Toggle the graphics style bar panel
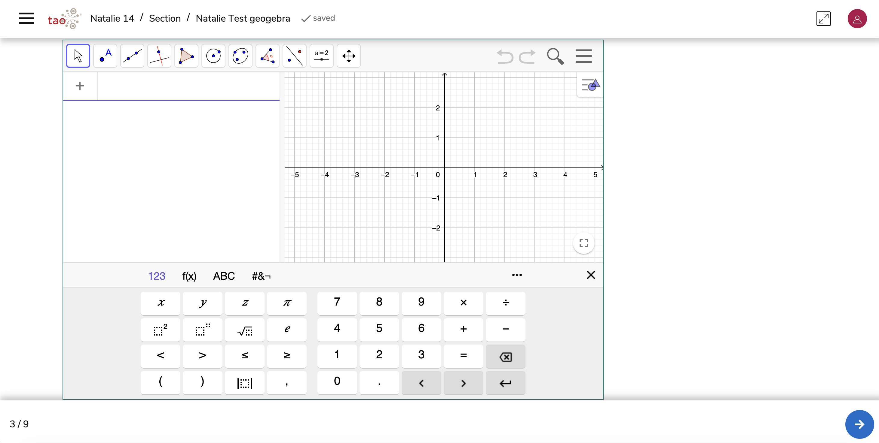The width and height of the screenshot is (879, 443). pos(590,85)
